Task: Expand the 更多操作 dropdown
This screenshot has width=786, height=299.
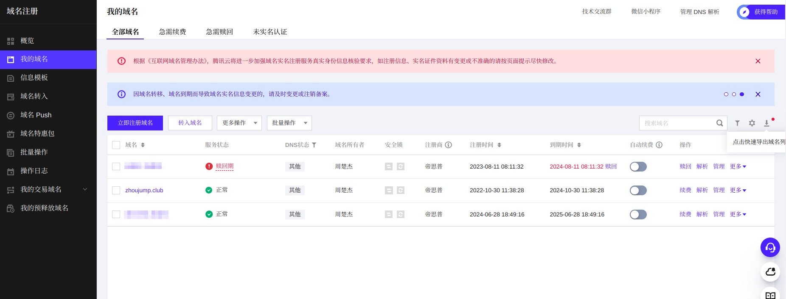Action: (239, 123)
